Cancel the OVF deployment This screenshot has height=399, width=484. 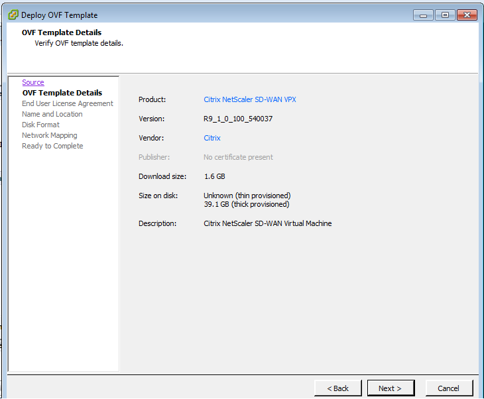(x=449, y=388)
